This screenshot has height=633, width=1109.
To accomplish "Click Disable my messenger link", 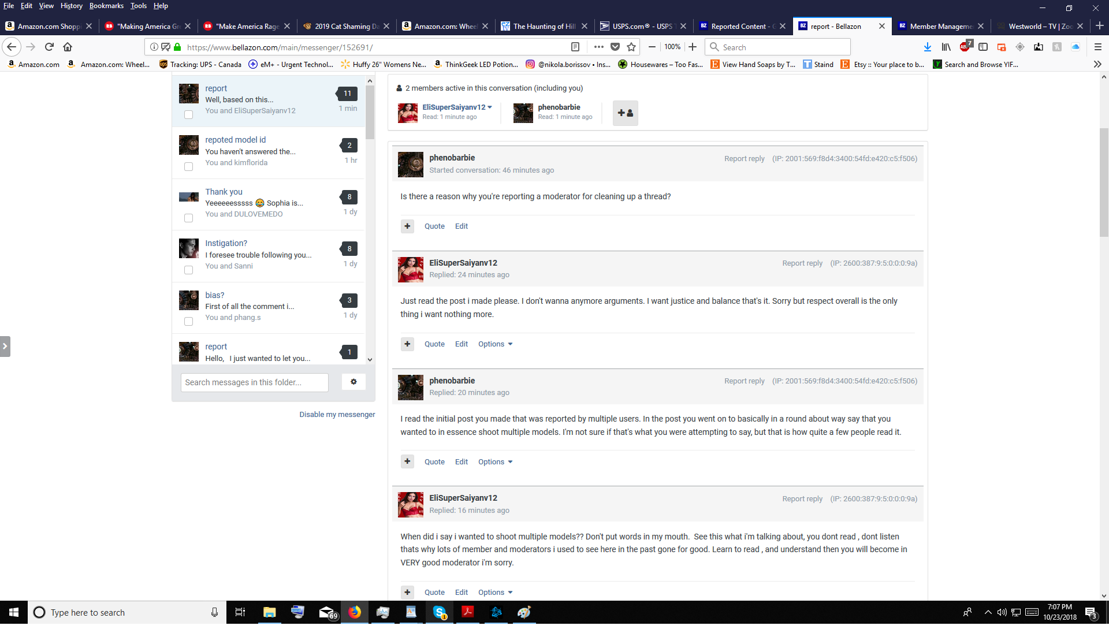I will [x=337, y=415].
